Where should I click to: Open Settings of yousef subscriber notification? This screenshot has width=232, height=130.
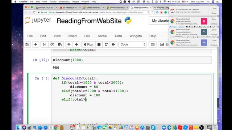click(214, 34)
